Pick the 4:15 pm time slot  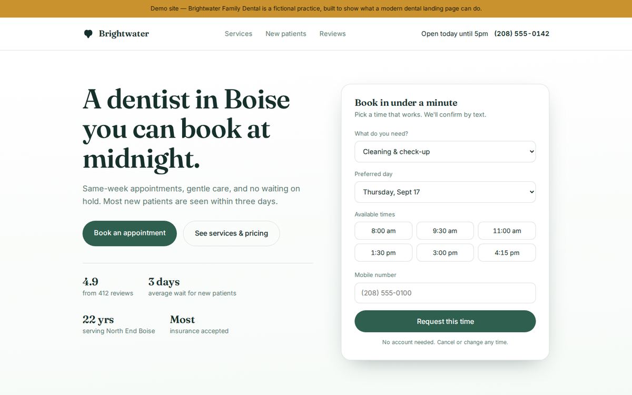507,253
